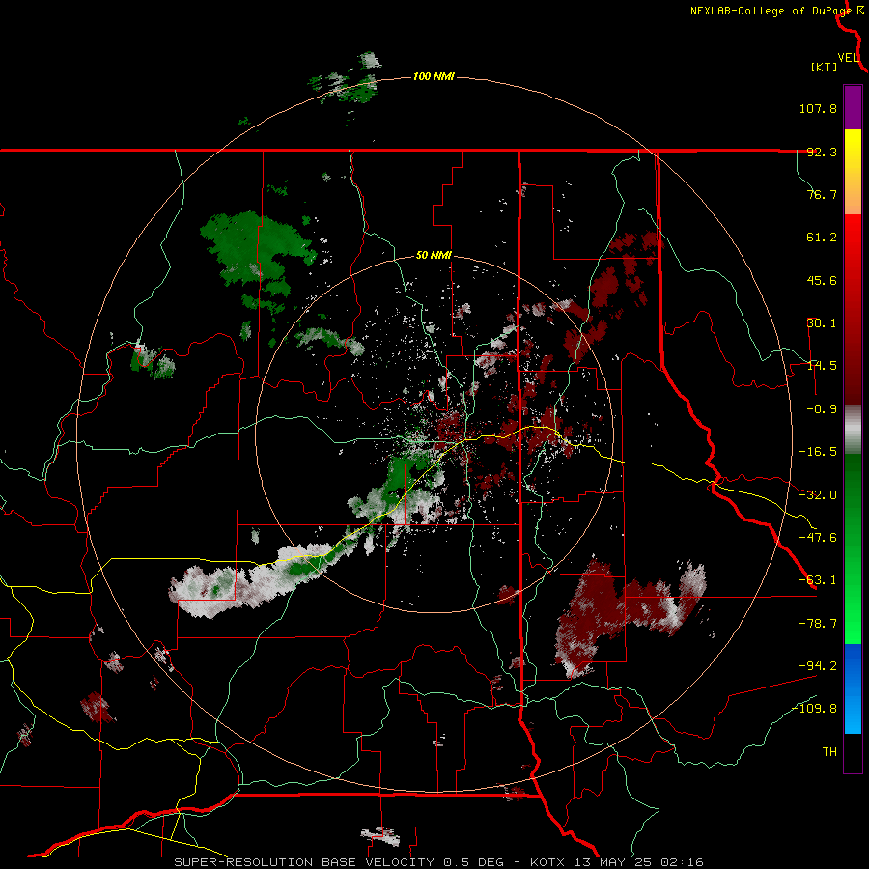Pick the green segment of the color bar
Viewport: 869px width, 869px height.
[x=853, y=548]
